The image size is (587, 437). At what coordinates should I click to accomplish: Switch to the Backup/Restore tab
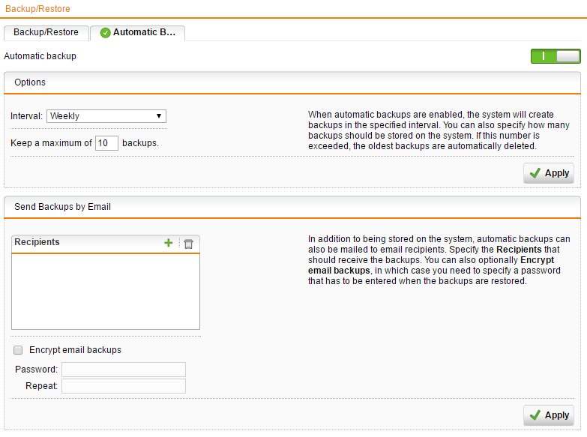tap(46, 33)
